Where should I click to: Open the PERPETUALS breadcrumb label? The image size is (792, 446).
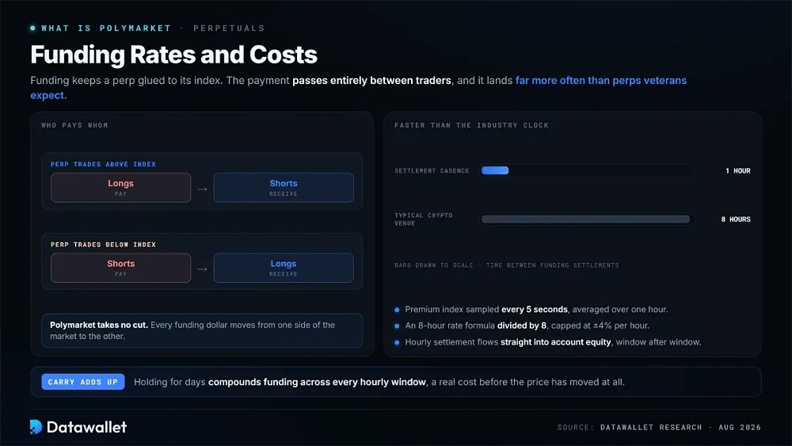(x=229, y=29)
